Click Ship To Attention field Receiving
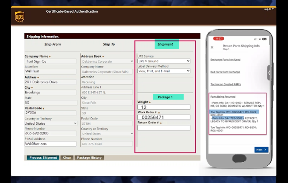288x183 pixels. click(107, 82)
